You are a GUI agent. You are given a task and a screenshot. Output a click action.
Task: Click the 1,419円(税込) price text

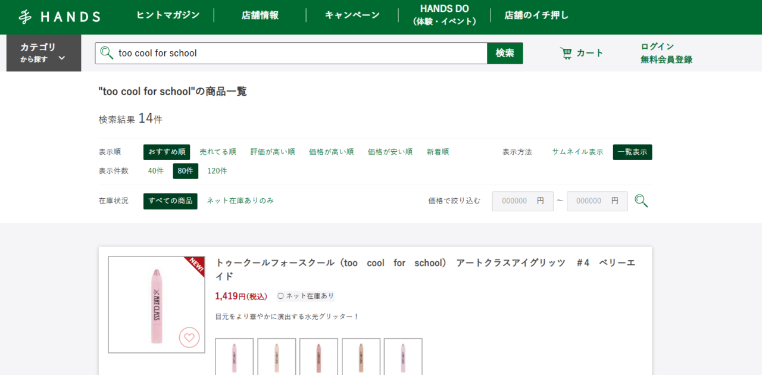[x=242, y=296]
